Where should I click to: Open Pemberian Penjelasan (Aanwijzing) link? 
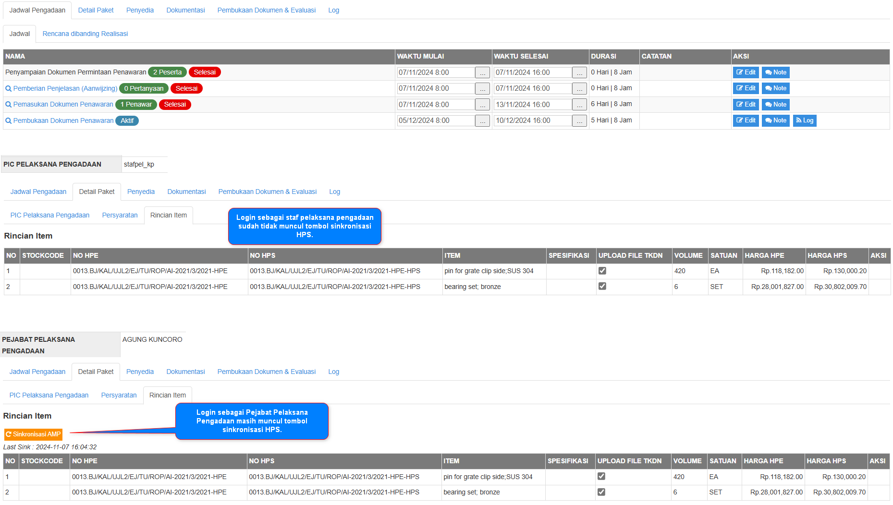[65, 88]
